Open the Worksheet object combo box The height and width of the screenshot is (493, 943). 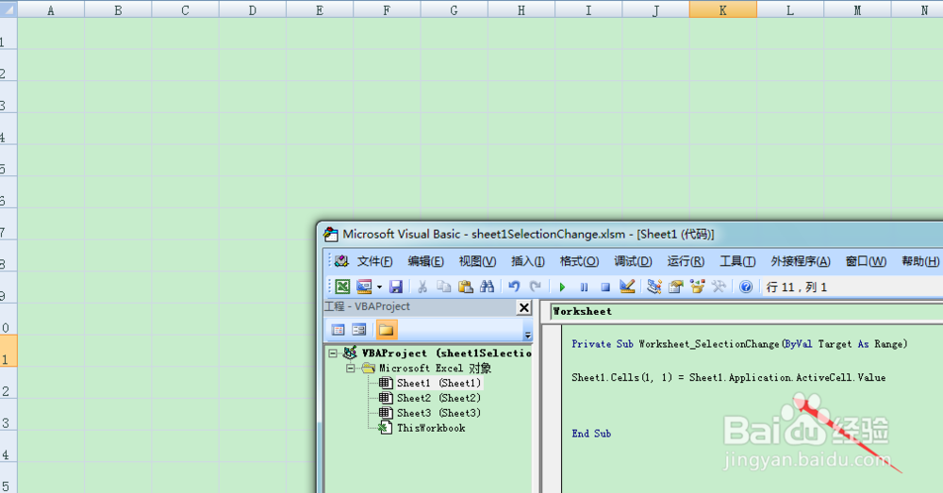coord(746,311)
